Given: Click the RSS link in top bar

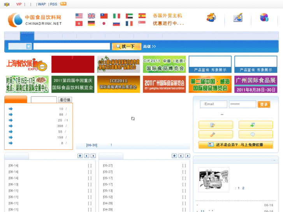Looking at the screenshot, I should (53, 4).
